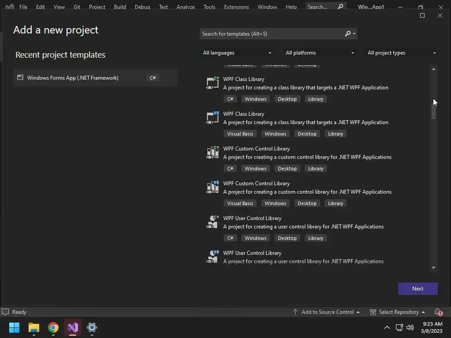Screen dimensions: 451x338
Task: Click the Ready status feedback icon
Action: pos(5,312)
